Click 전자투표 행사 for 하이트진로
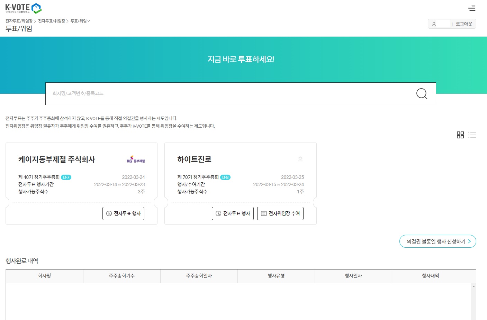The image size is (487, 320). (233, 213)
